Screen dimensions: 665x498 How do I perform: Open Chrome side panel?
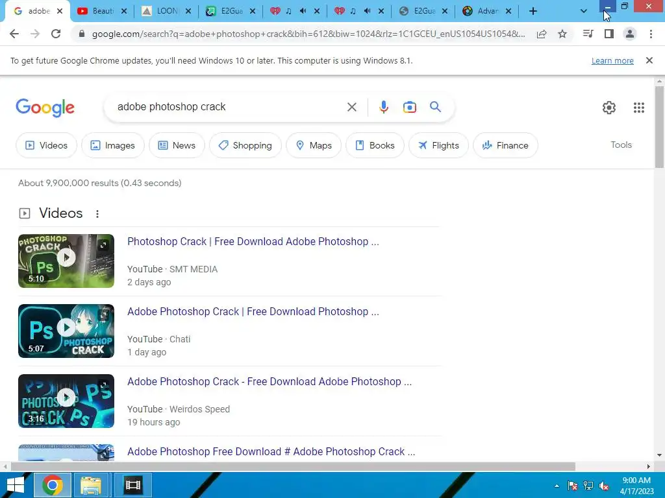[609, 34]
